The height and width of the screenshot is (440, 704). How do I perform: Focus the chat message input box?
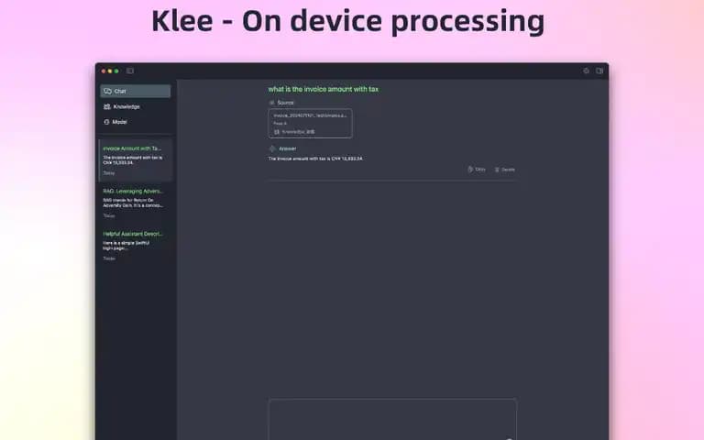[x=392, y=419]
